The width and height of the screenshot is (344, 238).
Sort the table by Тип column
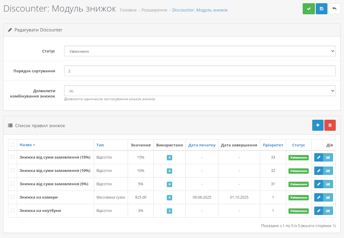tap(100, 145)
